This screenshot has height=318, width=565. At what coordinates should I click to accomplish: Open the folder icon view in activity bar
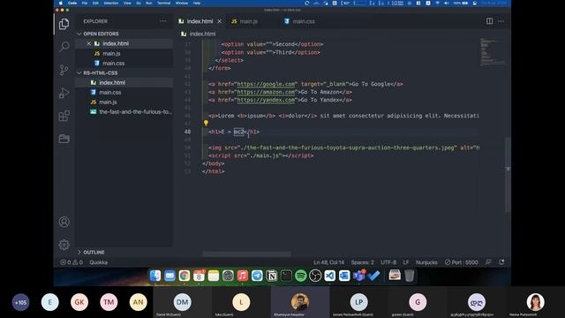64,139
